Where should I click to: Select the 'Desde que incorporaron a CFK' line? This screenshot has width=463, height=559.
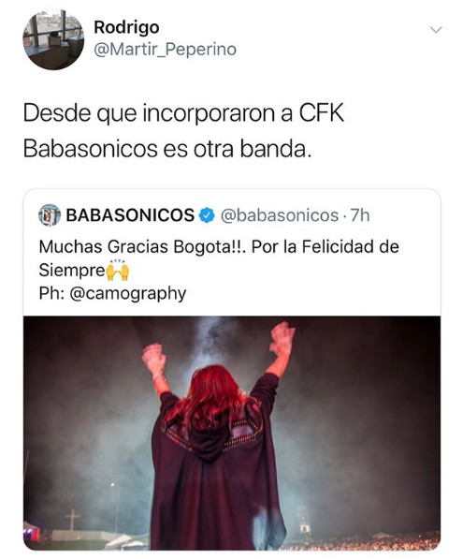tap(183, 113)
